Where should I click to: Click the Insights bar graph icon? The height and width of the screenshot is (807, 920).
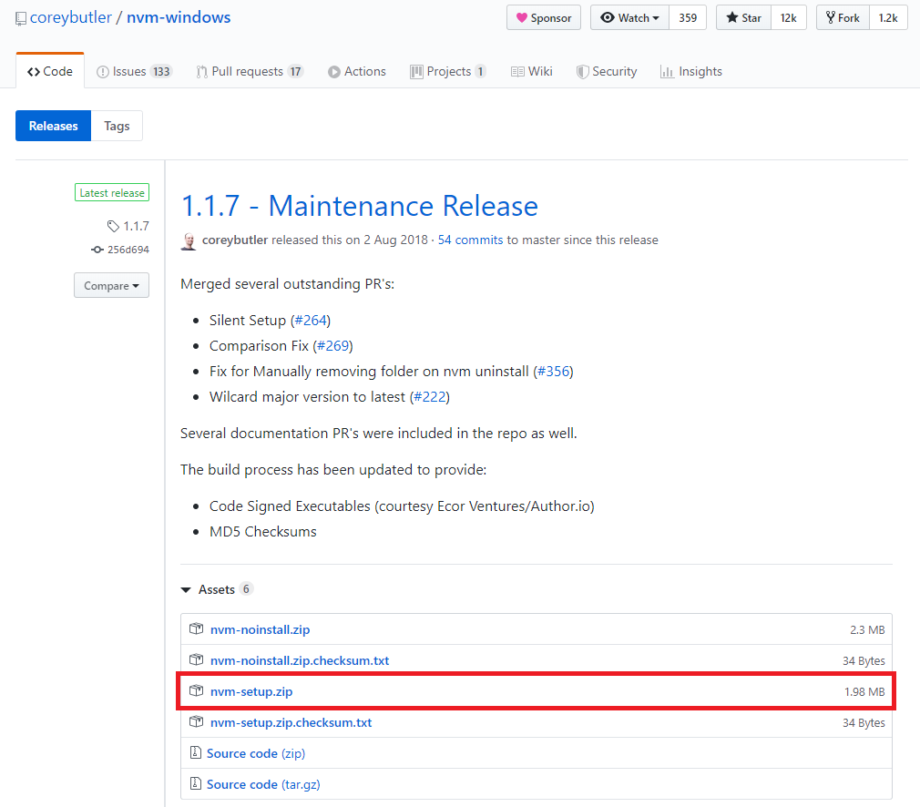pos(667,72)
